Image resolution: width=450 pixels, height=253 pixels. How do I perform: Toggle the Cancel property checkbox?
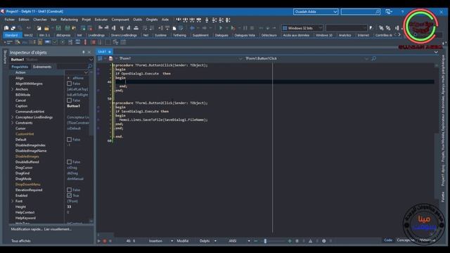(69, 100)
